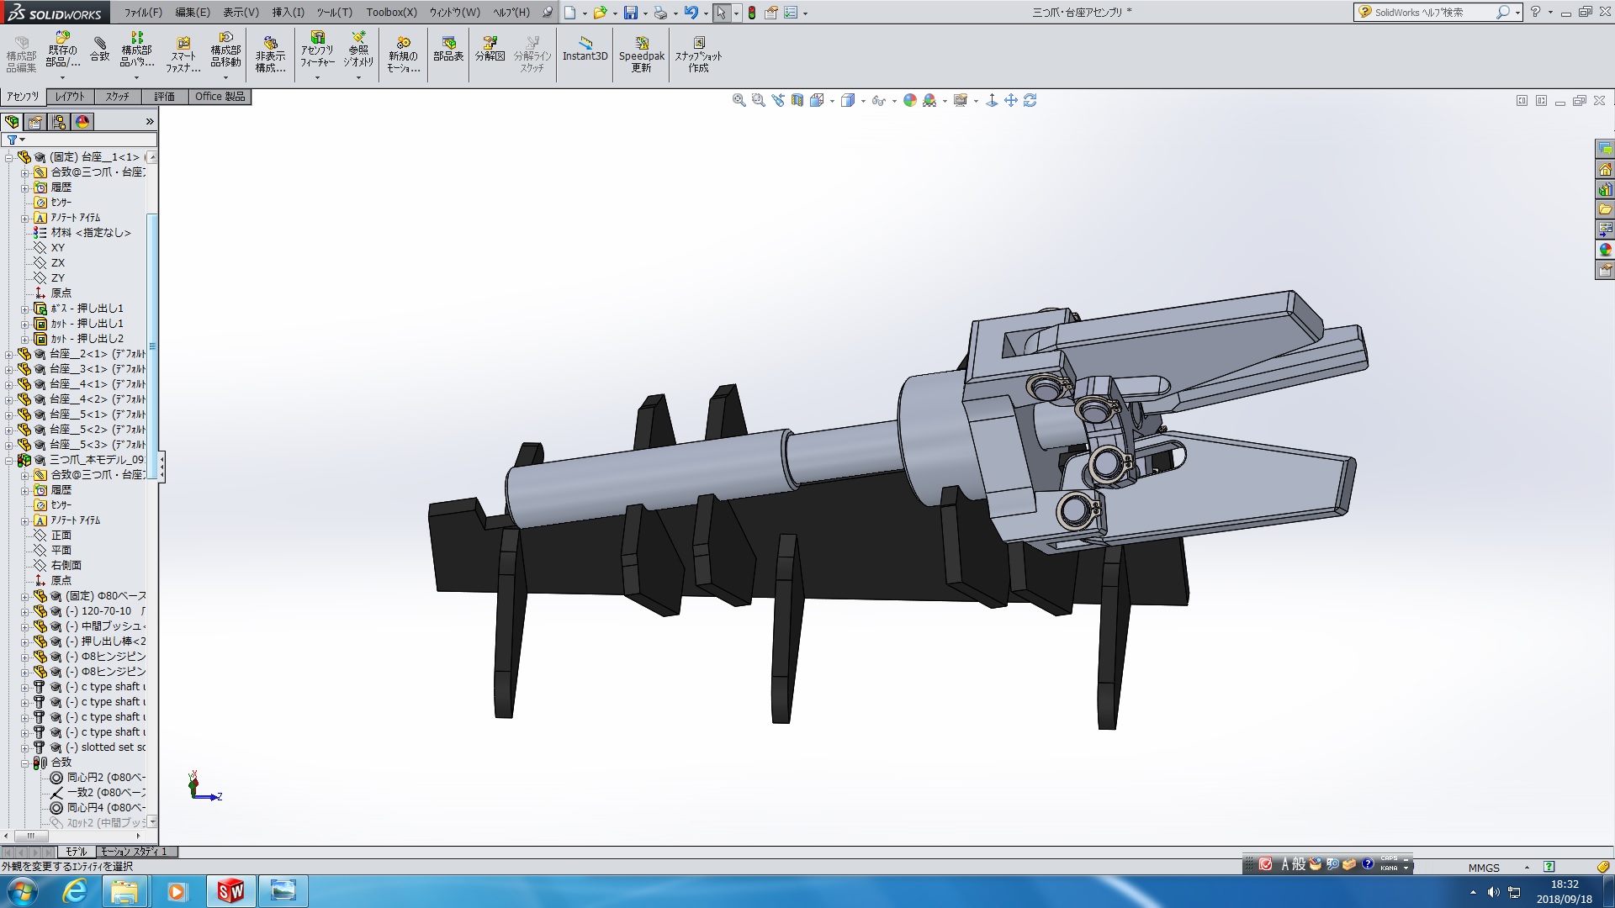Viewport: 1615px width, 908px height.
Task: Switch to モデル bottom tab
Action: (x=75, y=852)
